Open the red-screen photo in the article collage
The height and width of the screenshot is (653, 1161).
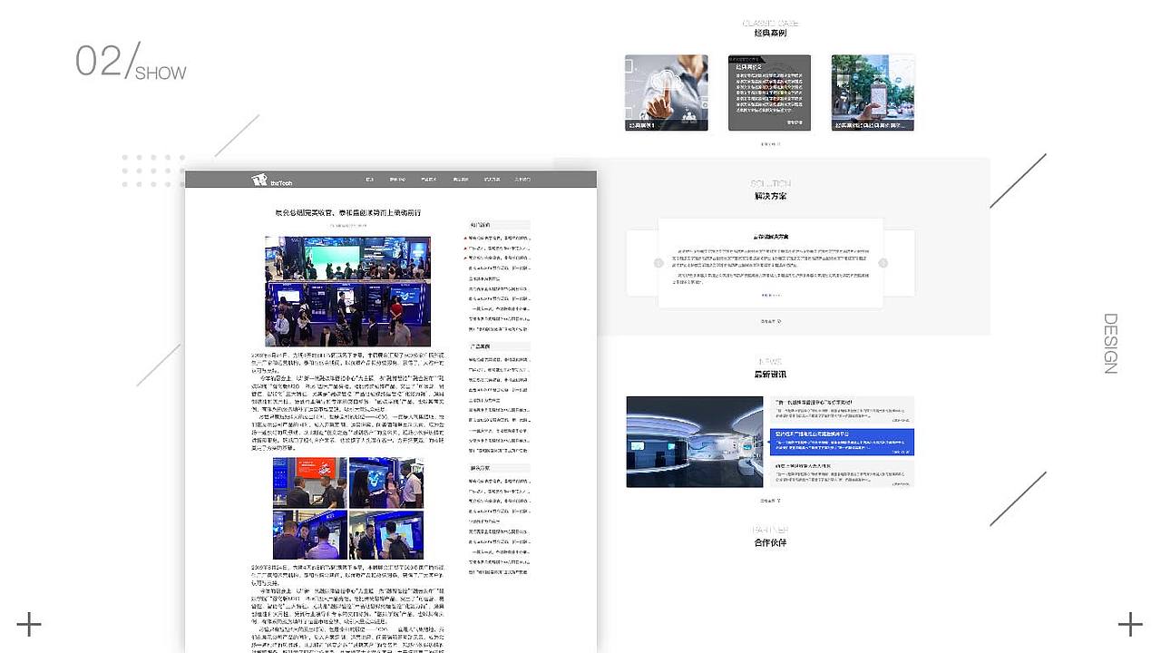point(309,482)
